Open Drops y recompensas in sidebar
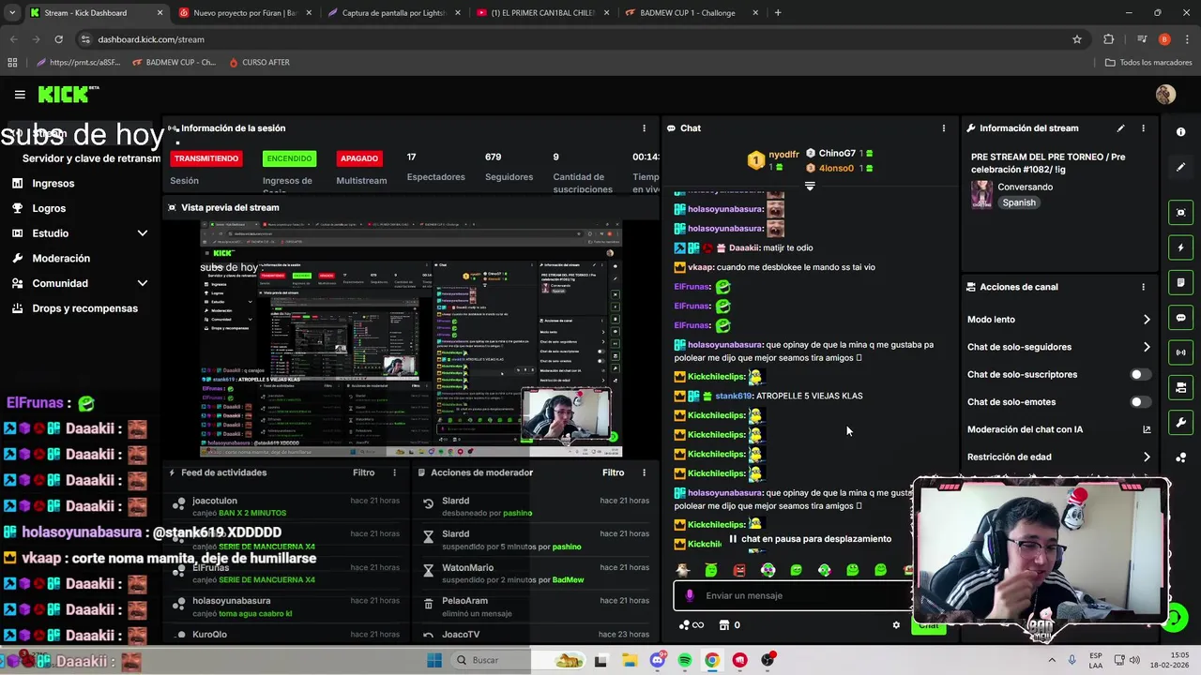The height and width of the screenshot is (675, 1201). click(x=84, y=308)
